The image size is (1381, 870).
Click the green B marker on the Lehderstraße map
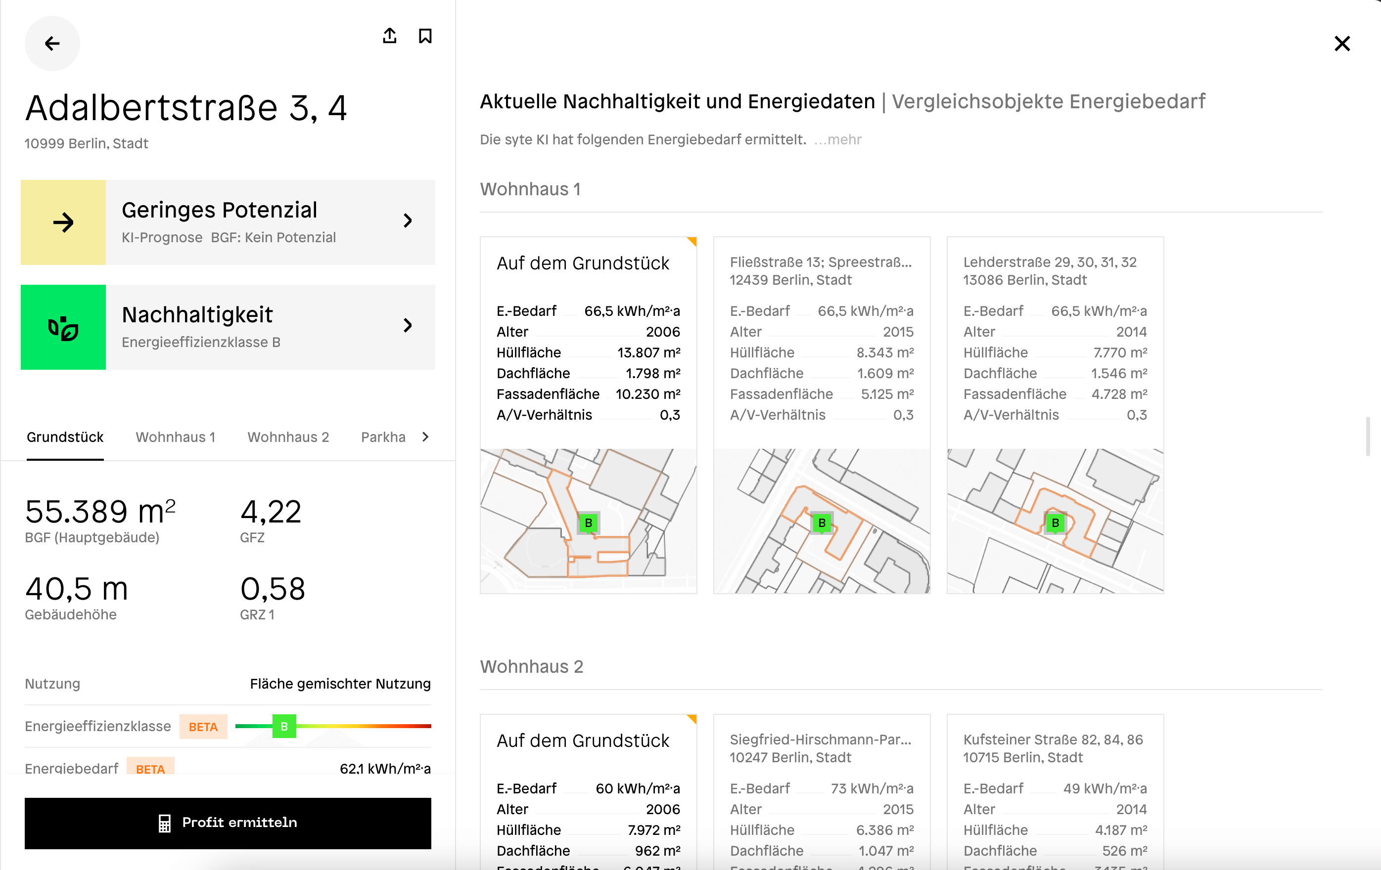(x=1055, y=522)
